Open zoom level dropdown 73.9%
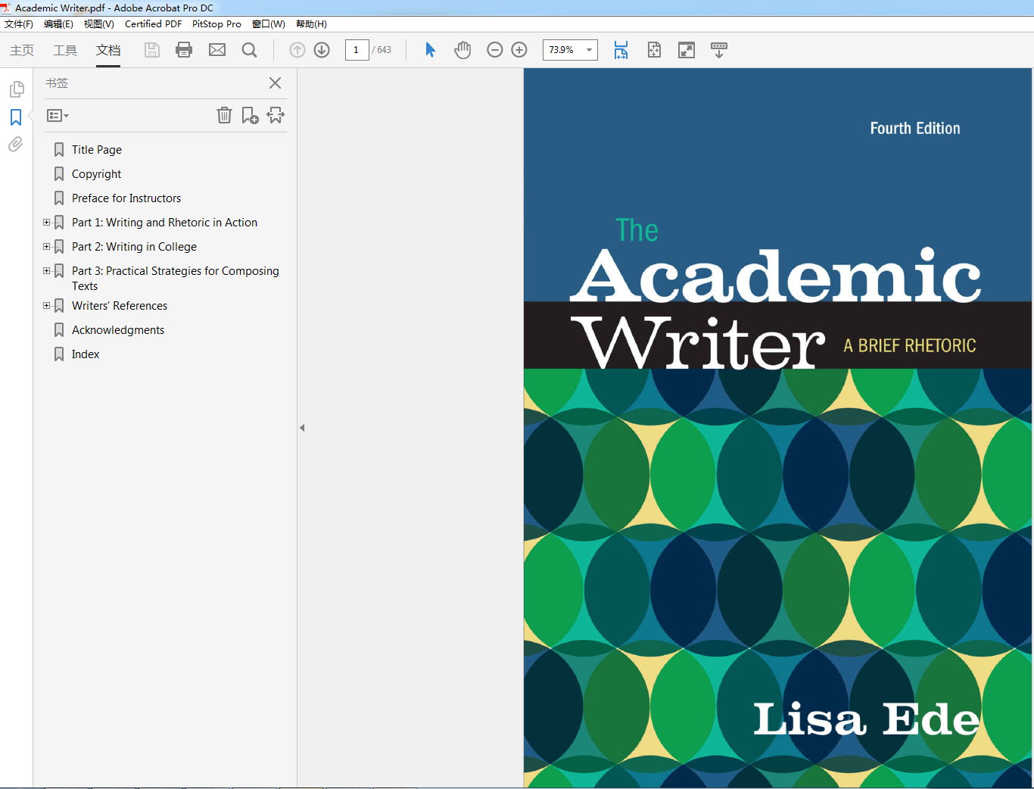The image size is (1034, 789). (589, 50)
